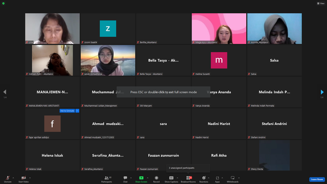Click Nadini Harist's tile

click(x=219, y=124)
